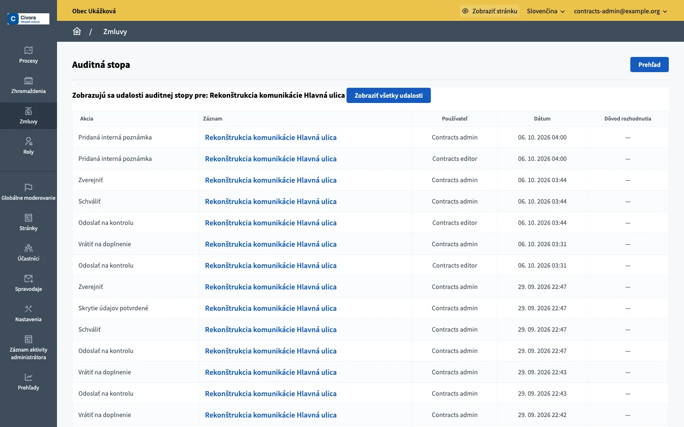Click the Používateľ column header
This screenshot has width=684, height=427.
(455, 119)
